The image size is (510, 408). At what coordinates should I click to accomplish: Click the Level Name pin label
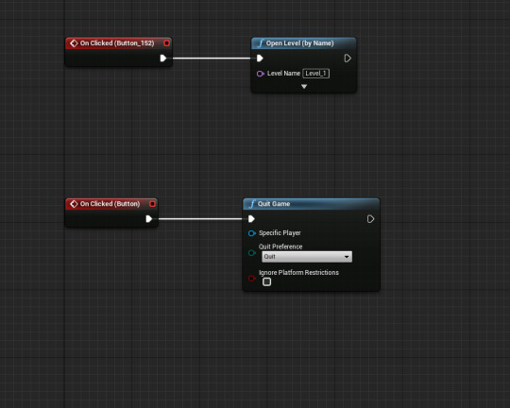(x=283, y=74)
